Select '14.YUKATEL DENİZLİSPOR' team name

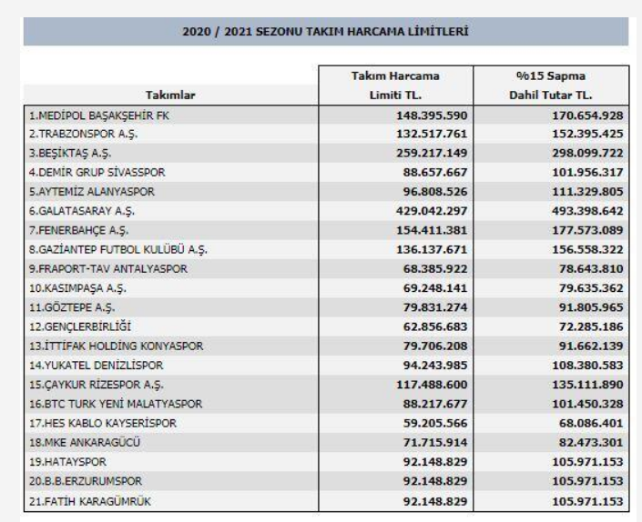[96, 365]
